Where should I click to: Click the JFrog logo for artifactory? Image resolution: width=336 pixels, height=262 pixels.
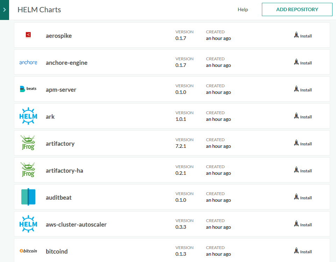point(28,143)
